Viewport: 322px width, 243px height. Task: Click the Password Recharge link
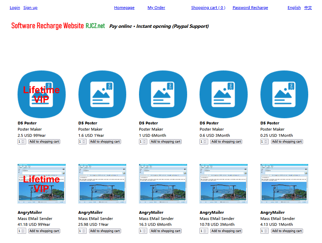[250, 8]
